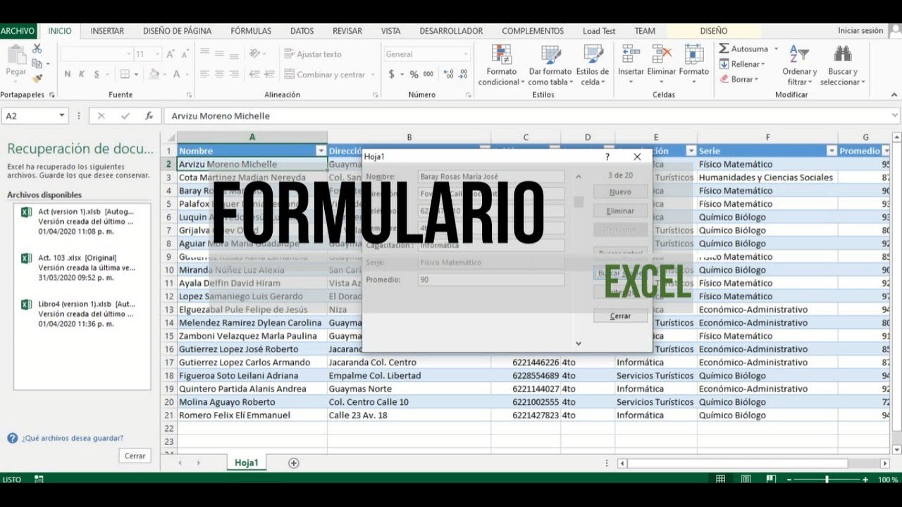Click Nuevo button in form dialog

point(620,192)
